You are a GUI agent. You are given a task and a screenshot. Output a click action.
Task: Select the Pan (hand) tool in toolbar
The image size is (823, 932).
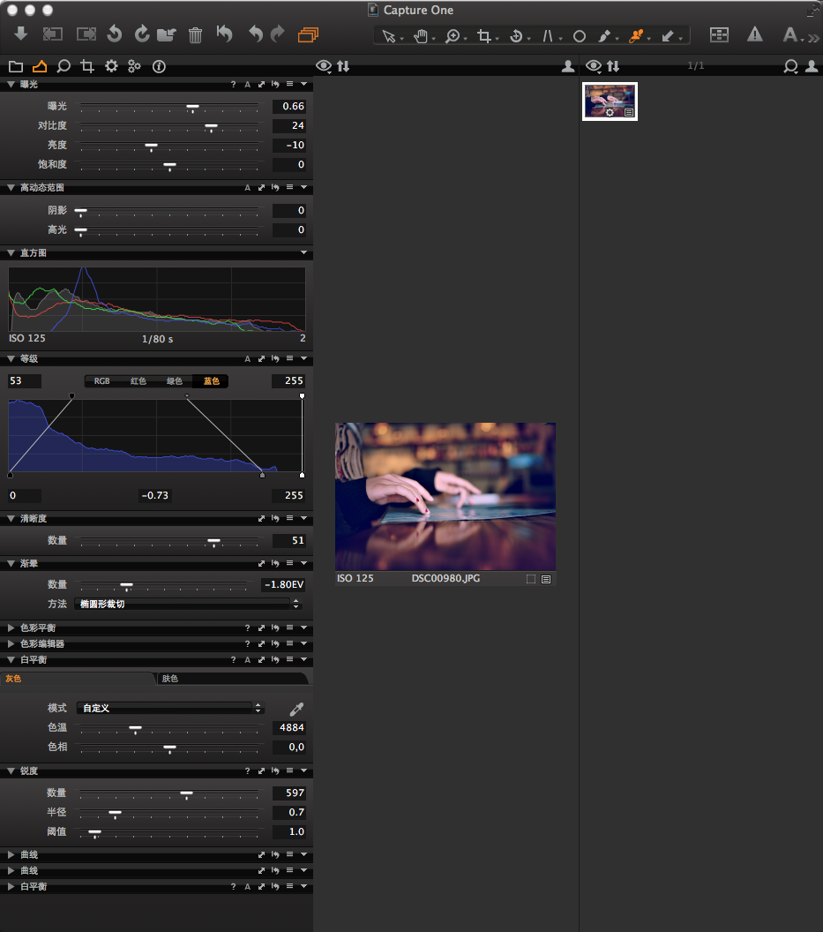[x=421, y=35]
